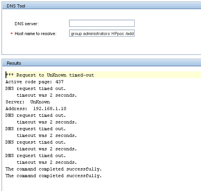The width and height of the screenshot is (201, 191).
Task: Click the 'Server: UnKnown' result line
Action: pos(28,102)
